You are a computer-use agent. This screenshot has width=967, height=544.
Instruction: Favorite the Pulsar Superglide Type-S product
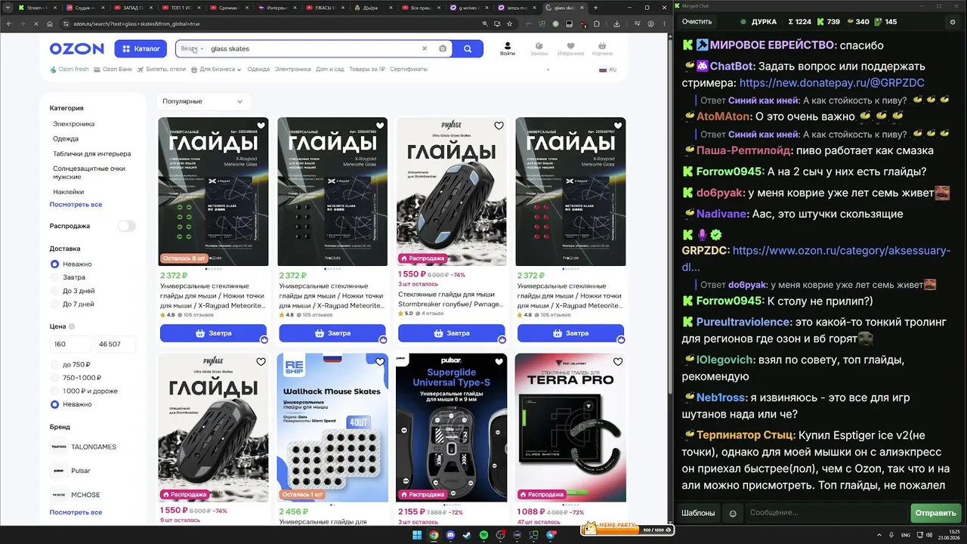(x=499, y=362)
